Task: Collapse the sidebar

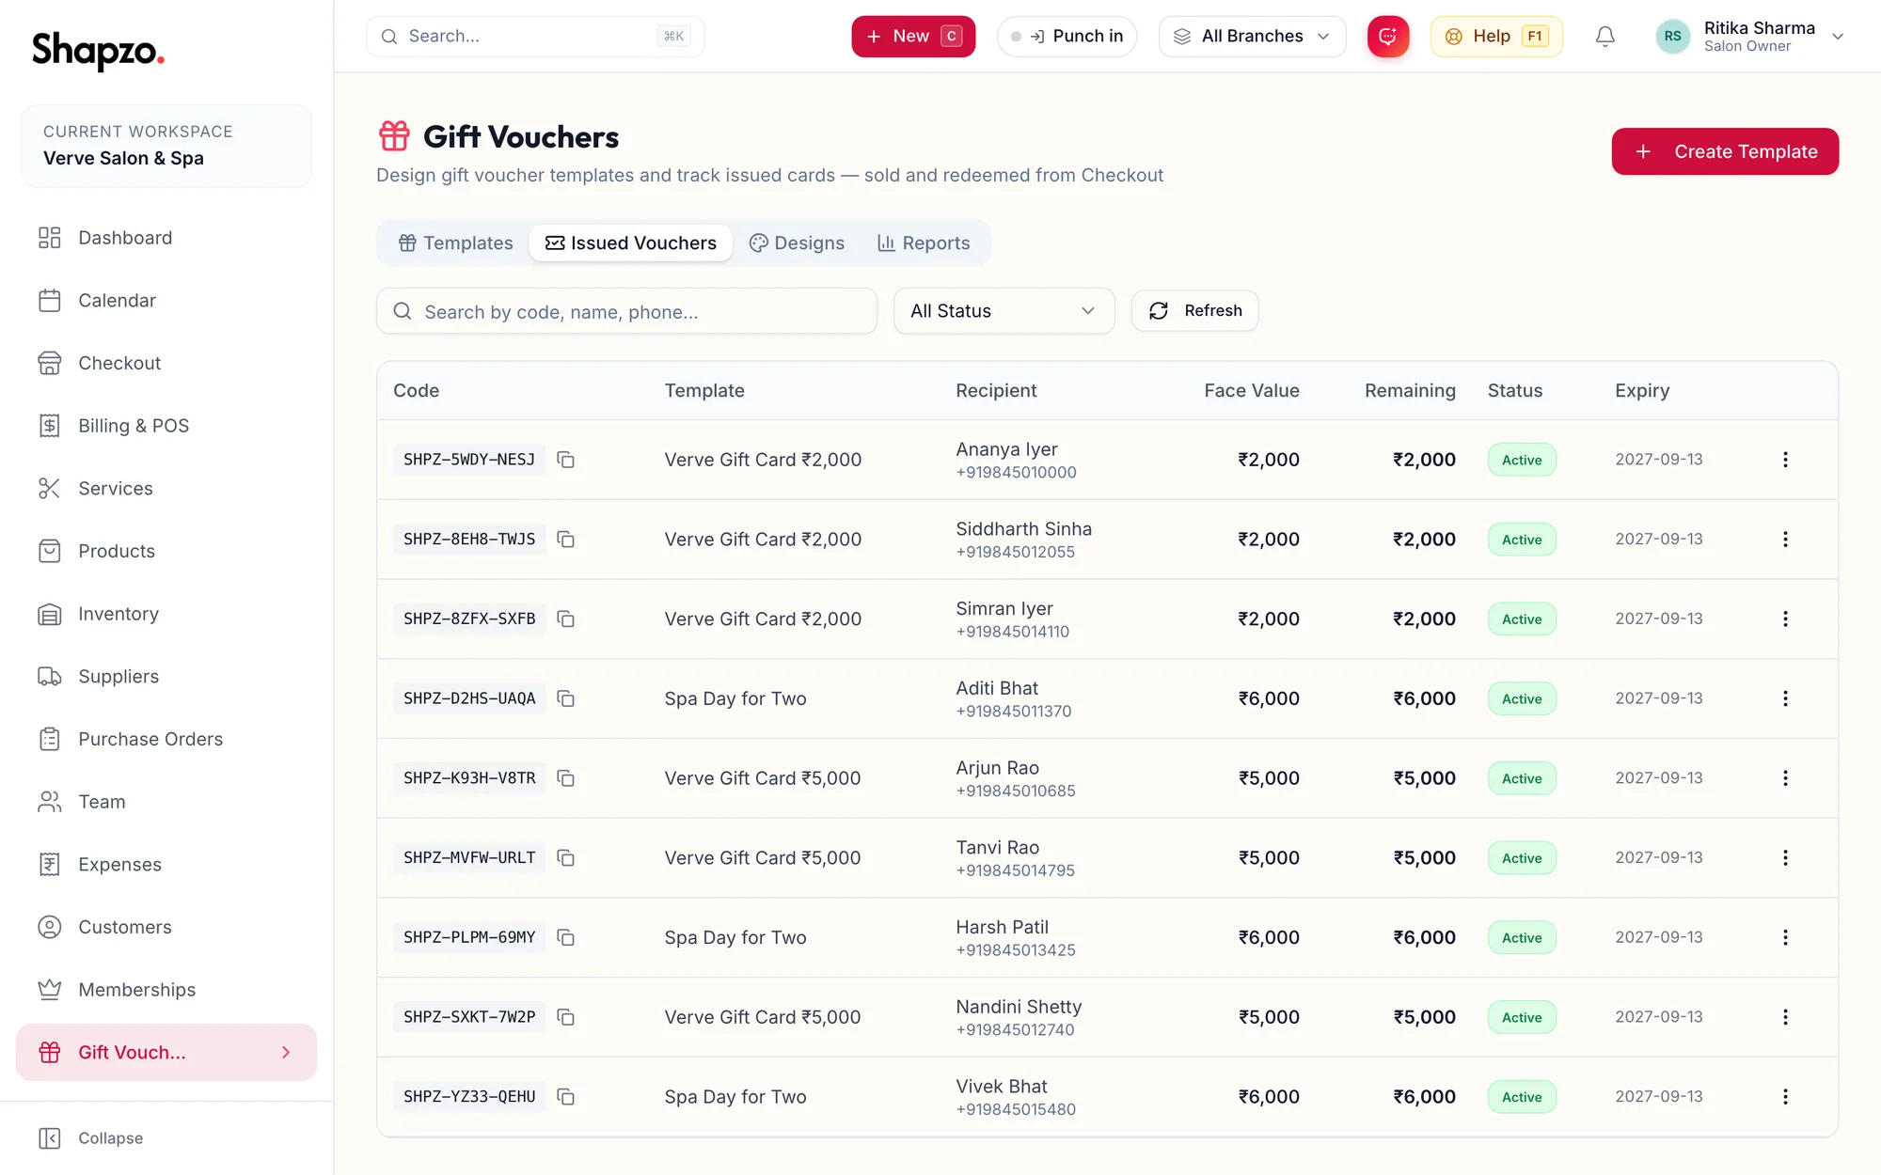Action: point(91,1138)
